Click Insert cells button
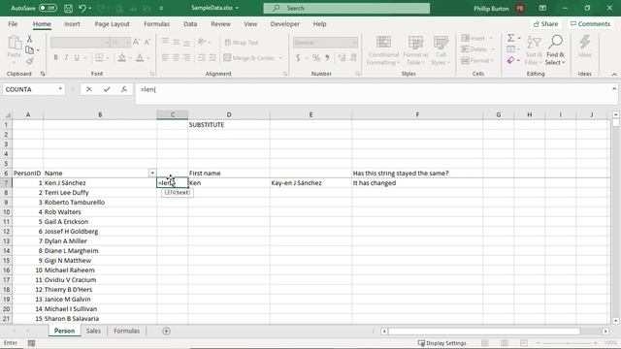621x349 pixels. (x=474, y=38)
